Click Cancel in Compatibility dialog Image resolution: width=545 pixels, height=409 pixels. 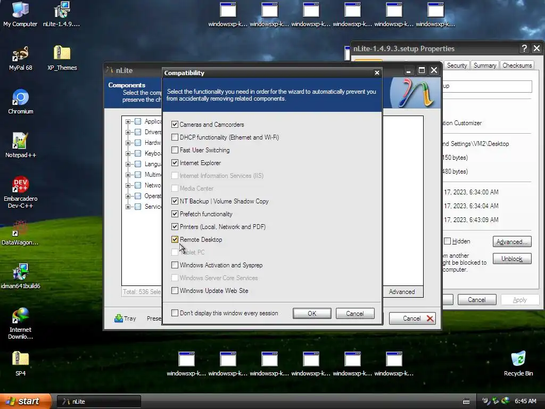[355, 313]
